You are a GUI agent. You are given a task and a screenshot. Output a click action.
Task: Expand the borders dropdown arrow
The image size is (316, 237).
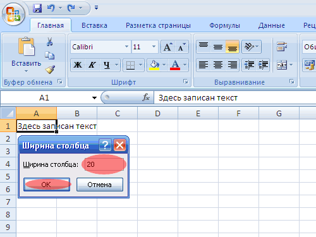click(x=140, y=65)
